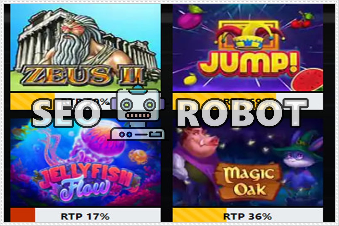Screen dimensions: 339x226
Task: Click the RTP 17% progress bar
Action: 85,215
